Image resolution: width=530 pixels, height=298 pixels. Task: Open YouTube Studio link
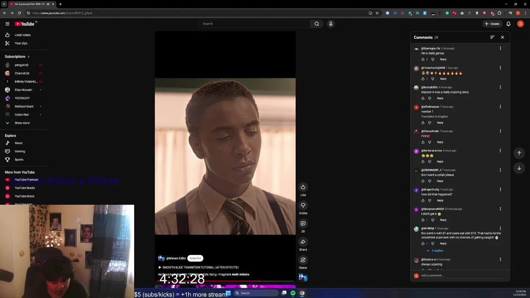[x=24, y=188]
